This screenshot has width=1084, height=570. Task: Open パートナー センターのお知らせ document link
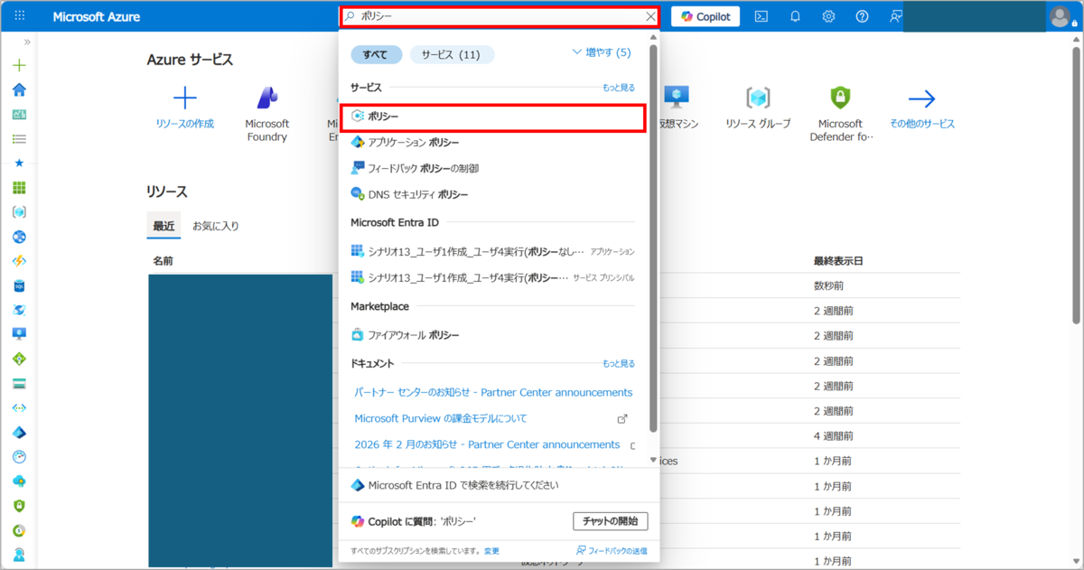tap(493, 392)
